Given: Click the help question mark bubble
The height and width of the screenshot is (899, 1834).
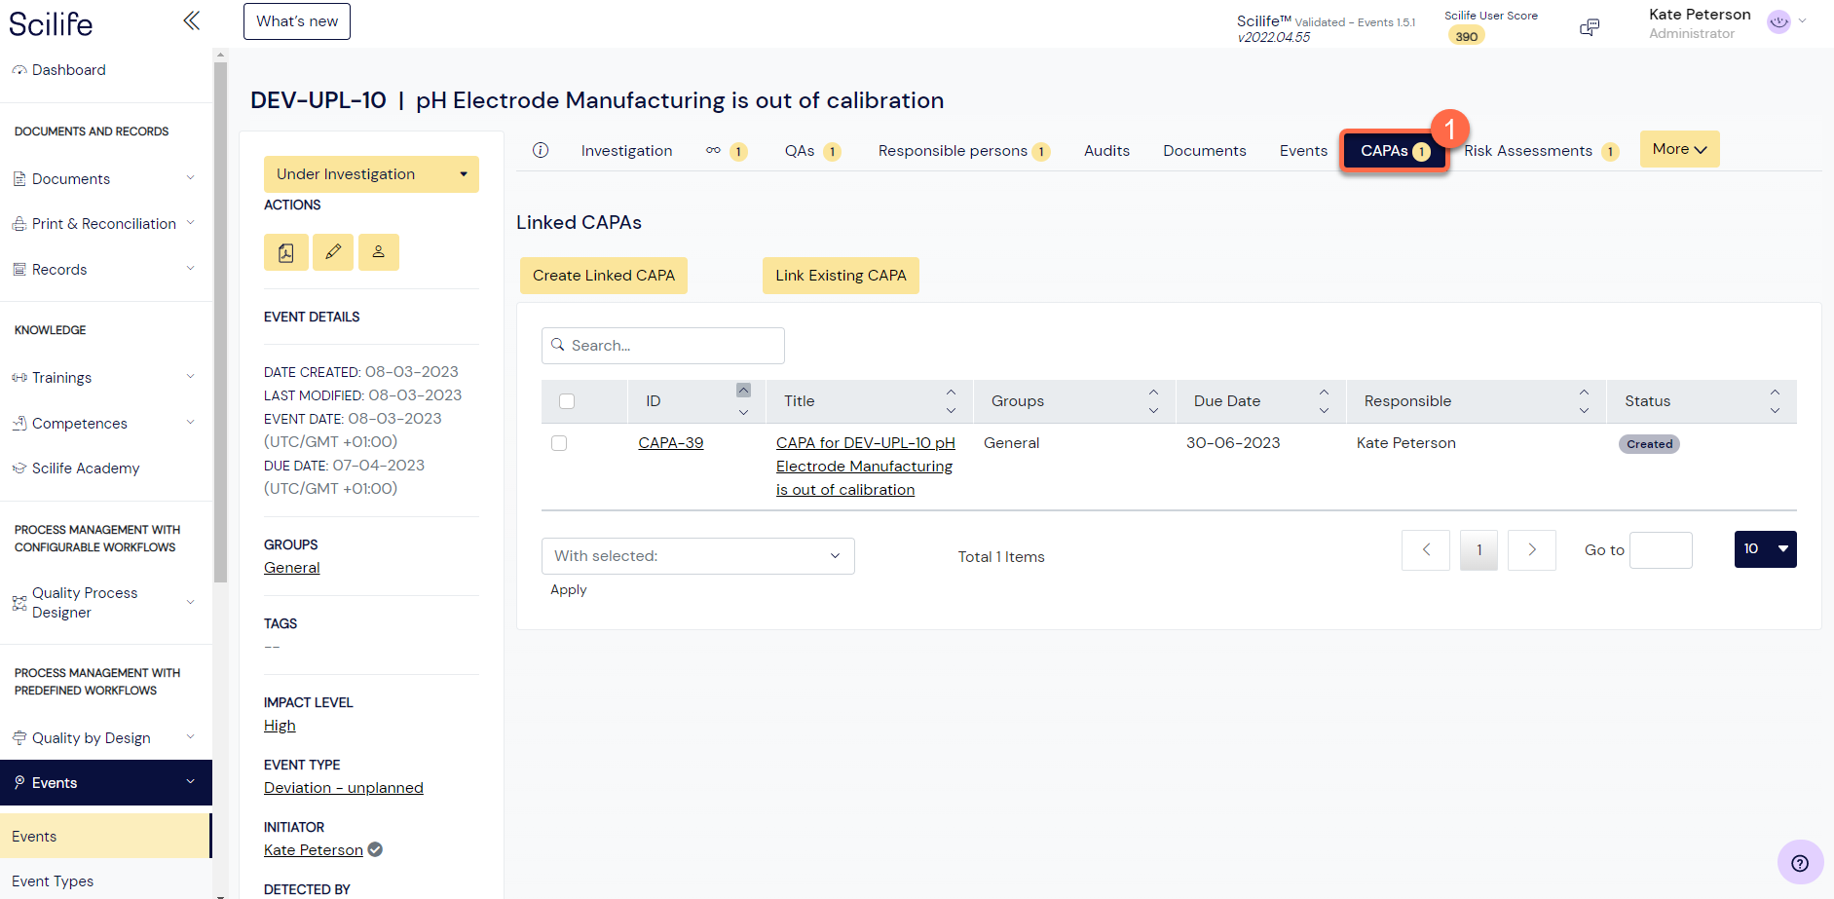Looking at the screenshot, I should click(x=1800, y=863).
